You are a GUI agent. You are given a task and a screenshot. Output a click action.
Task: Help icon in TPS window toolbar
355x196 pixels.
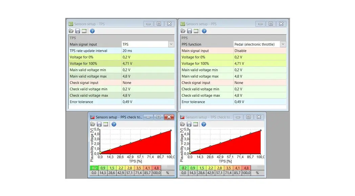point(92,31)
